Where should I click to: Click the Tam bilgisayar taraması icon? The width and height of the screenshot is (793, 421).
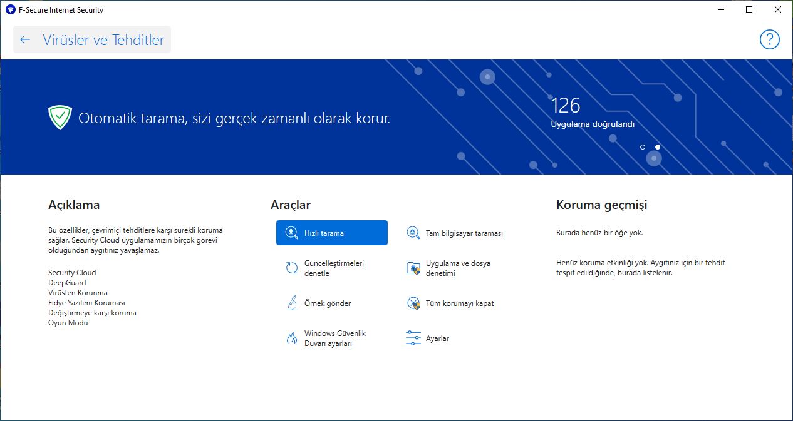point(413,233)
